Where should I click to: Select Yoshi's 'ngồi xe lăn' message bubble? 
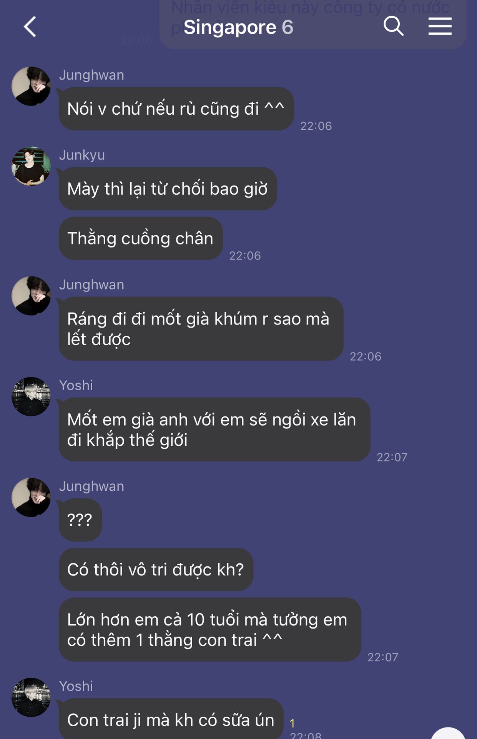[214, 430]
